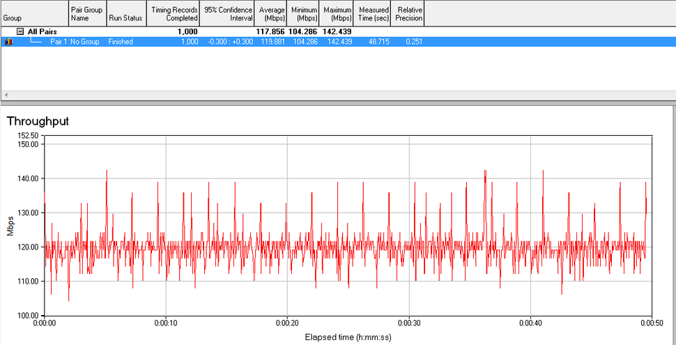Select the Pair 1 row
676x345 pixels.
pyautogui.click(x=338, y=42)
